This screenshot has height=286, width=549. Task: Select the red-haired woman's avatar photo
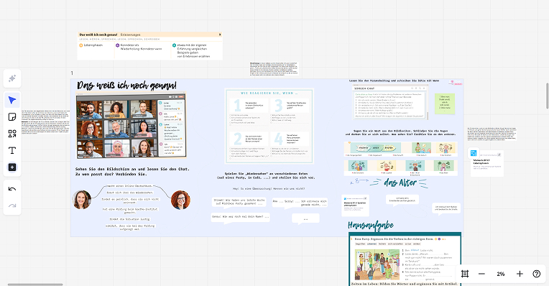180,200
